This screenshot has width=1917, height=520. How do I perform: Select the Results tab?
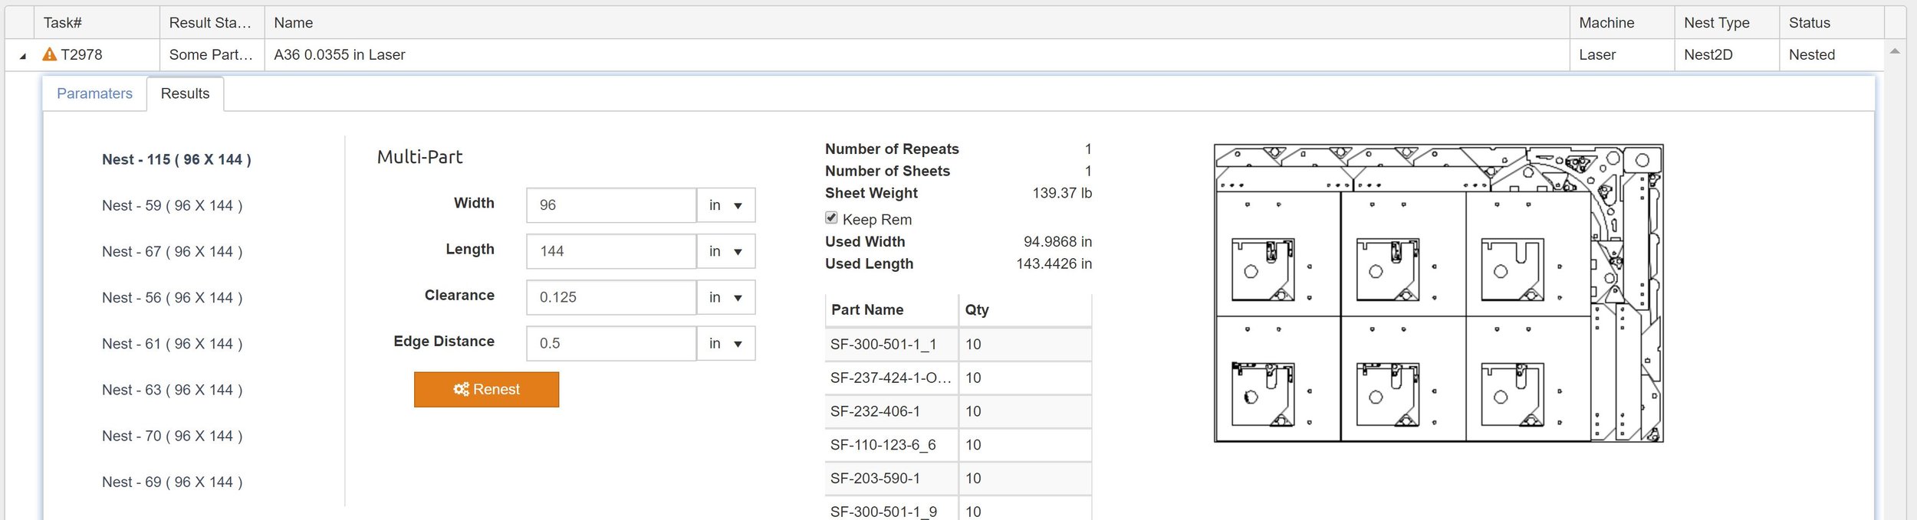coord(185,93)
